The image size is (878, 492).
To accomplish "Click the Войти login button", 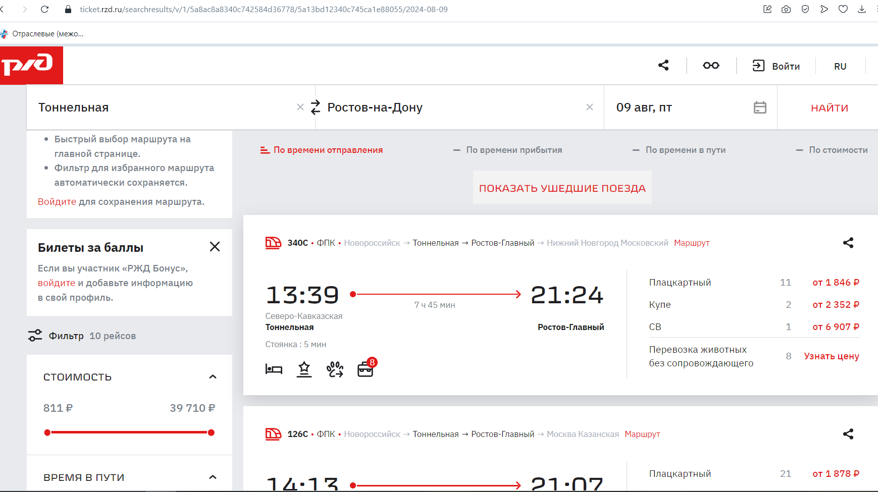I will [776, 66].
